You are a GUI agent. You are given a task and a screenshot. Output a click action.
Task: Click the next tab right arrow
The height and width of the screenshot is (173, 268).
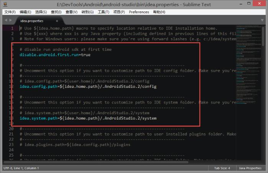[10, 20]
